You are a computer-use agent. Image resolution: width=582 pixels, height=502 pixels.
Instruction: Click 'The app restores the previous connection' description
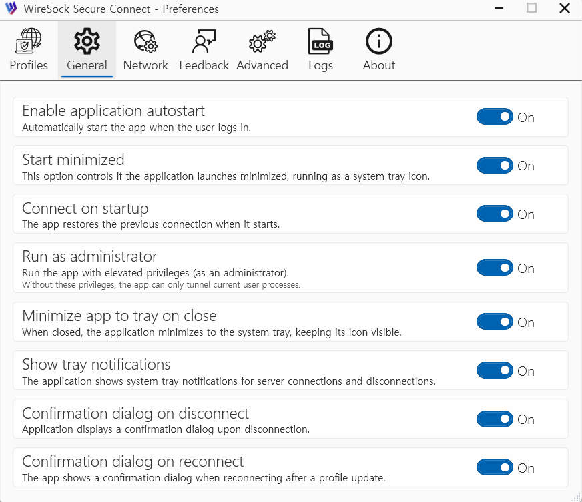coord(151,224)
